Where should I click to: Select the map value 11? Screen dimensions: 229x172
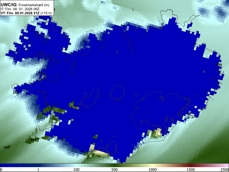pos(122,163)
